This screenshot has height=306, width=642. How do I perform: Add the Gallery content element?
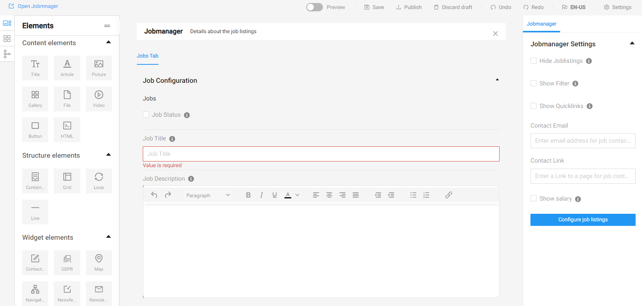35,99
